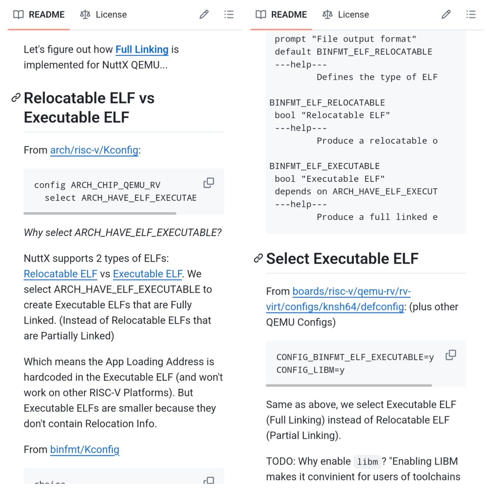Click the edit pencil icon in left panel
490x490 pixels.
pyautogui.click(x=204, y=15)
